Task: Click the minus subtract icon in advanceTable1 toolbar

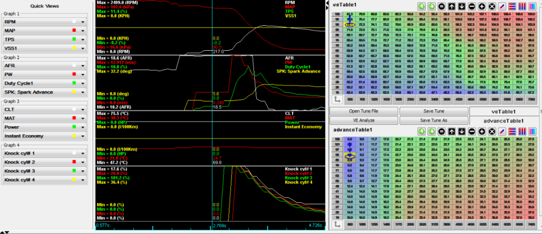Action: tap(472, 131)
